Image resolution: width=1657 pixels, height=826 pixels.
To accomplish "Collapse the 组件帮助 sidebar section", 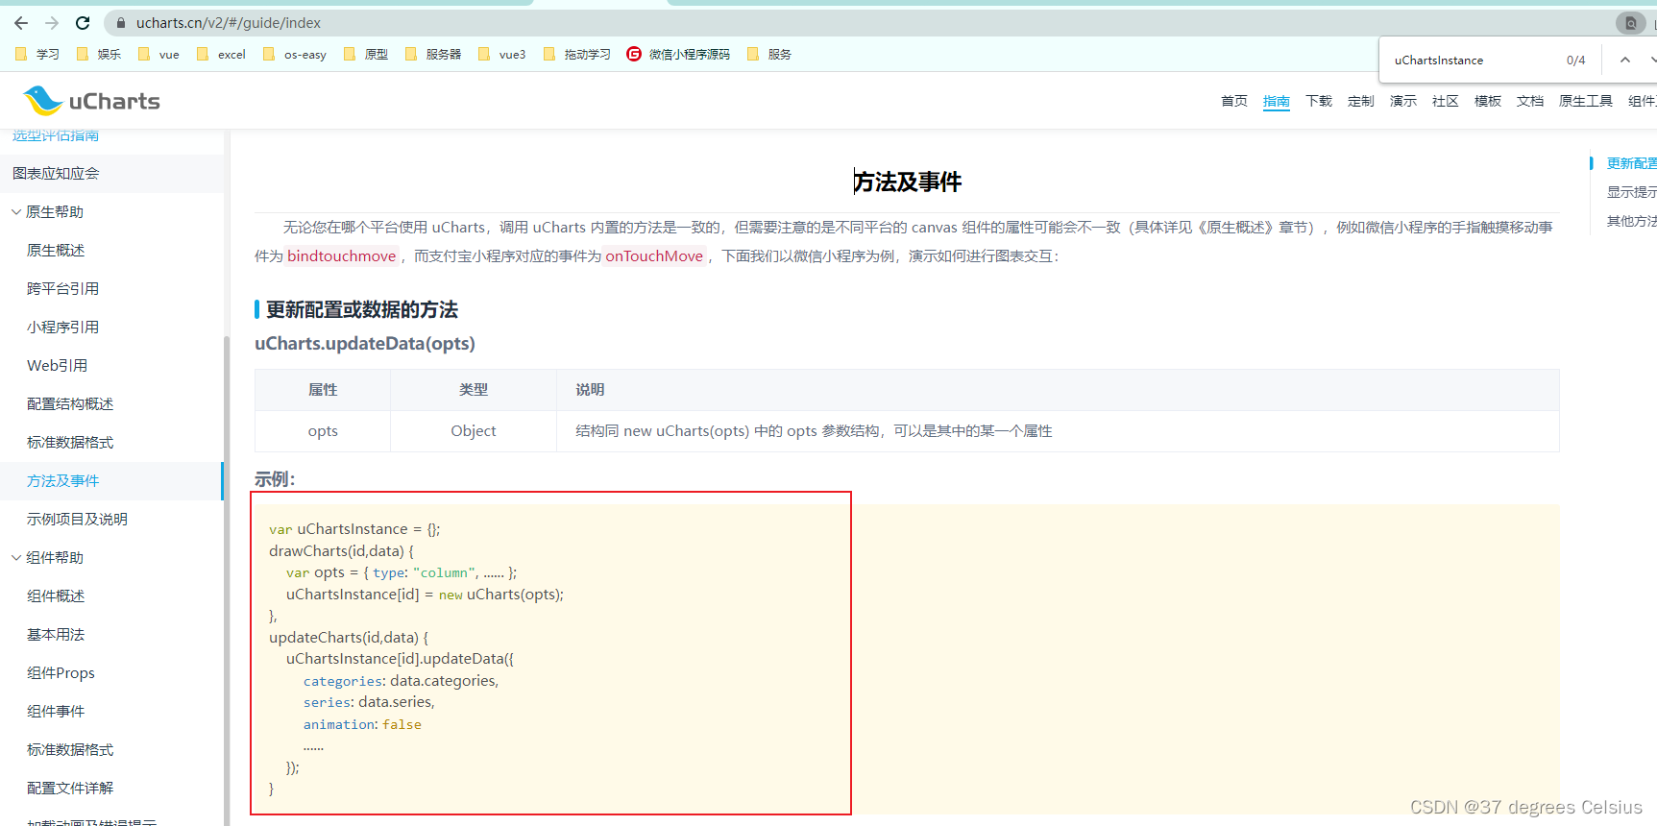I will click(x=16, y=557).
